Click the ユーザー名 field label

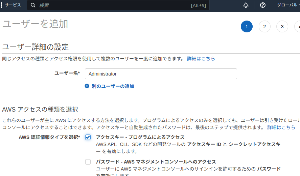(67, 73)
